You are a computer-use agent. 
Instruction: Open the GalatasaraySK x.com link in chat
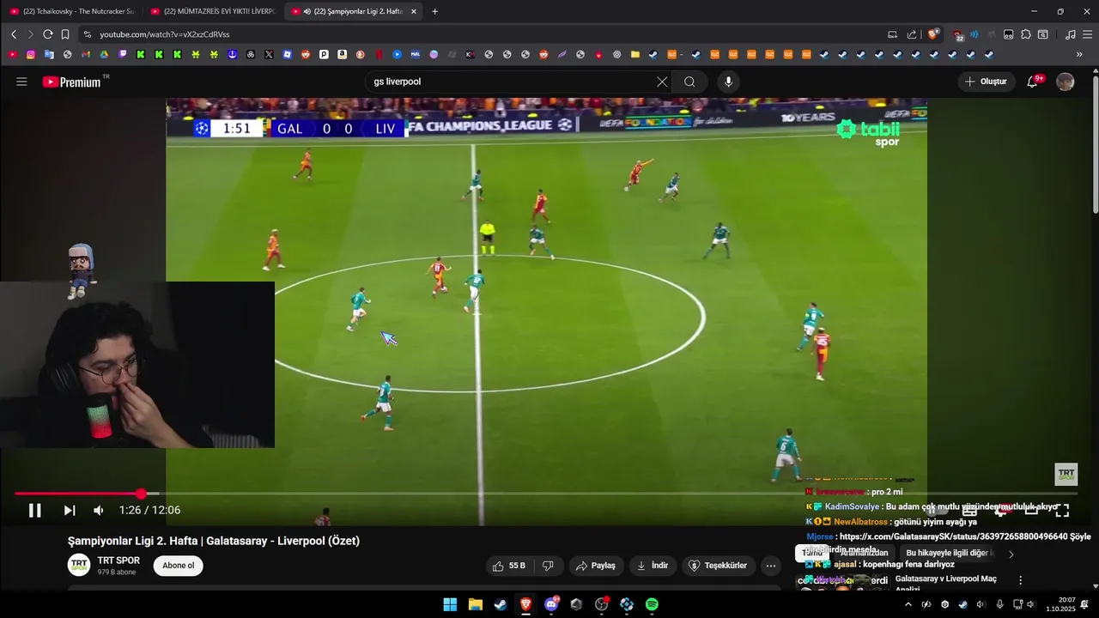[x=953, y=536]
